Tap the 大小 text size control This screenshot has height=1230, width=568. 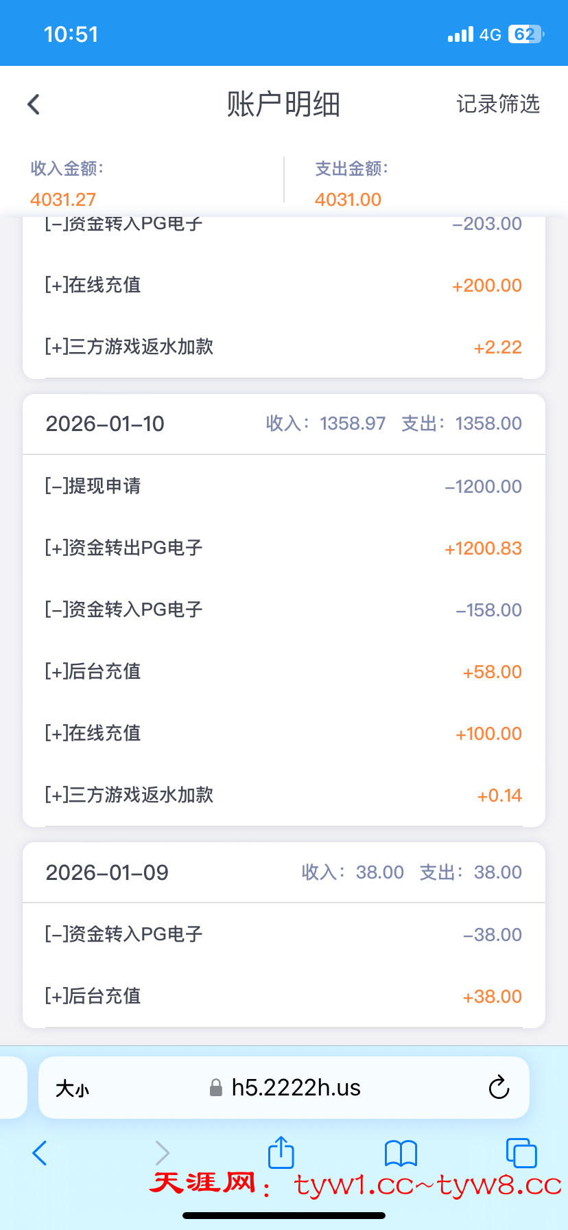tap(72, 1089)
